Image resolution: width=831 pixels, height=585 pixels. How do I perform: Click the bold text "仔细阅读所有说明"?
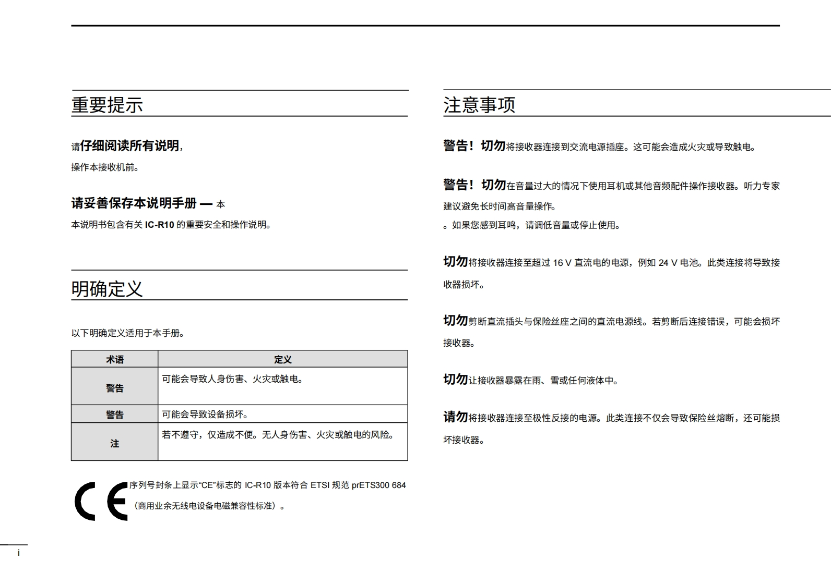(129, 146)
